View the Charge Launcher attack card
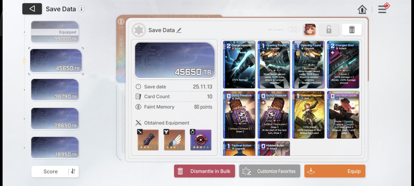 (239, 65)
